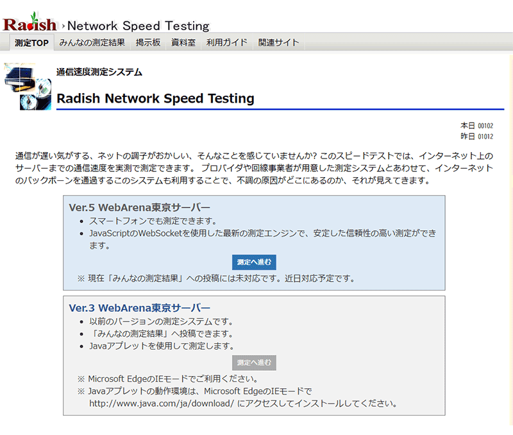Screen dimensions: 513x435
Task: Click the Ver.5 WebArena東京サーバー heading
Action: point(139,208)
